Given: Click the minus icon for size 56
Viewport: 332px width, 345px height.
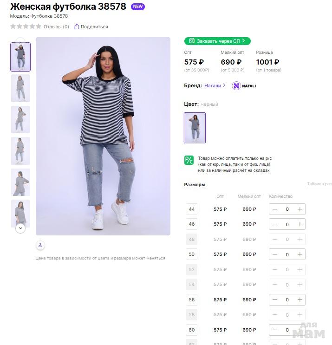Looking at the screenshot, I should [x=275, y=299].
